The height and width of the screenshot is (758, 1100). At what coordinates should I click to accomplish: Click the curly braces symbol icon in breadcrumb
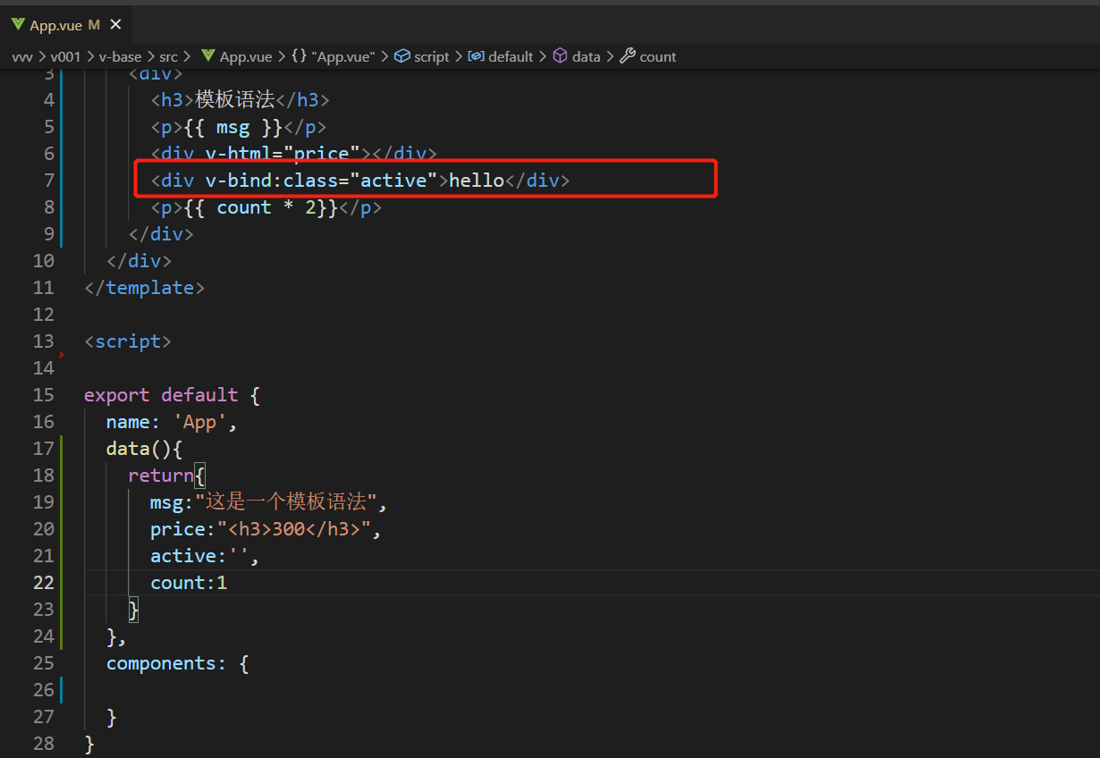tap(299, 56)
